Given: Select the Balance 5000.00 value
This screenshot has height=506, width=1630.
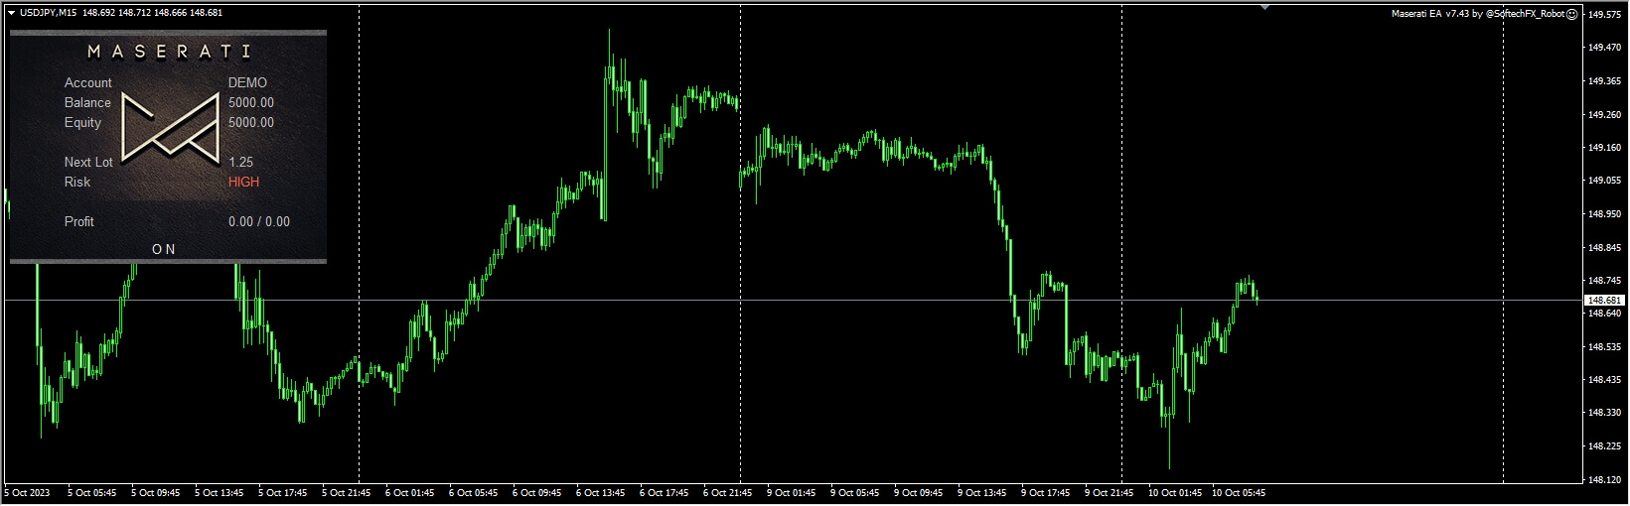Looking at the screenshot, I should coord(251,102).
